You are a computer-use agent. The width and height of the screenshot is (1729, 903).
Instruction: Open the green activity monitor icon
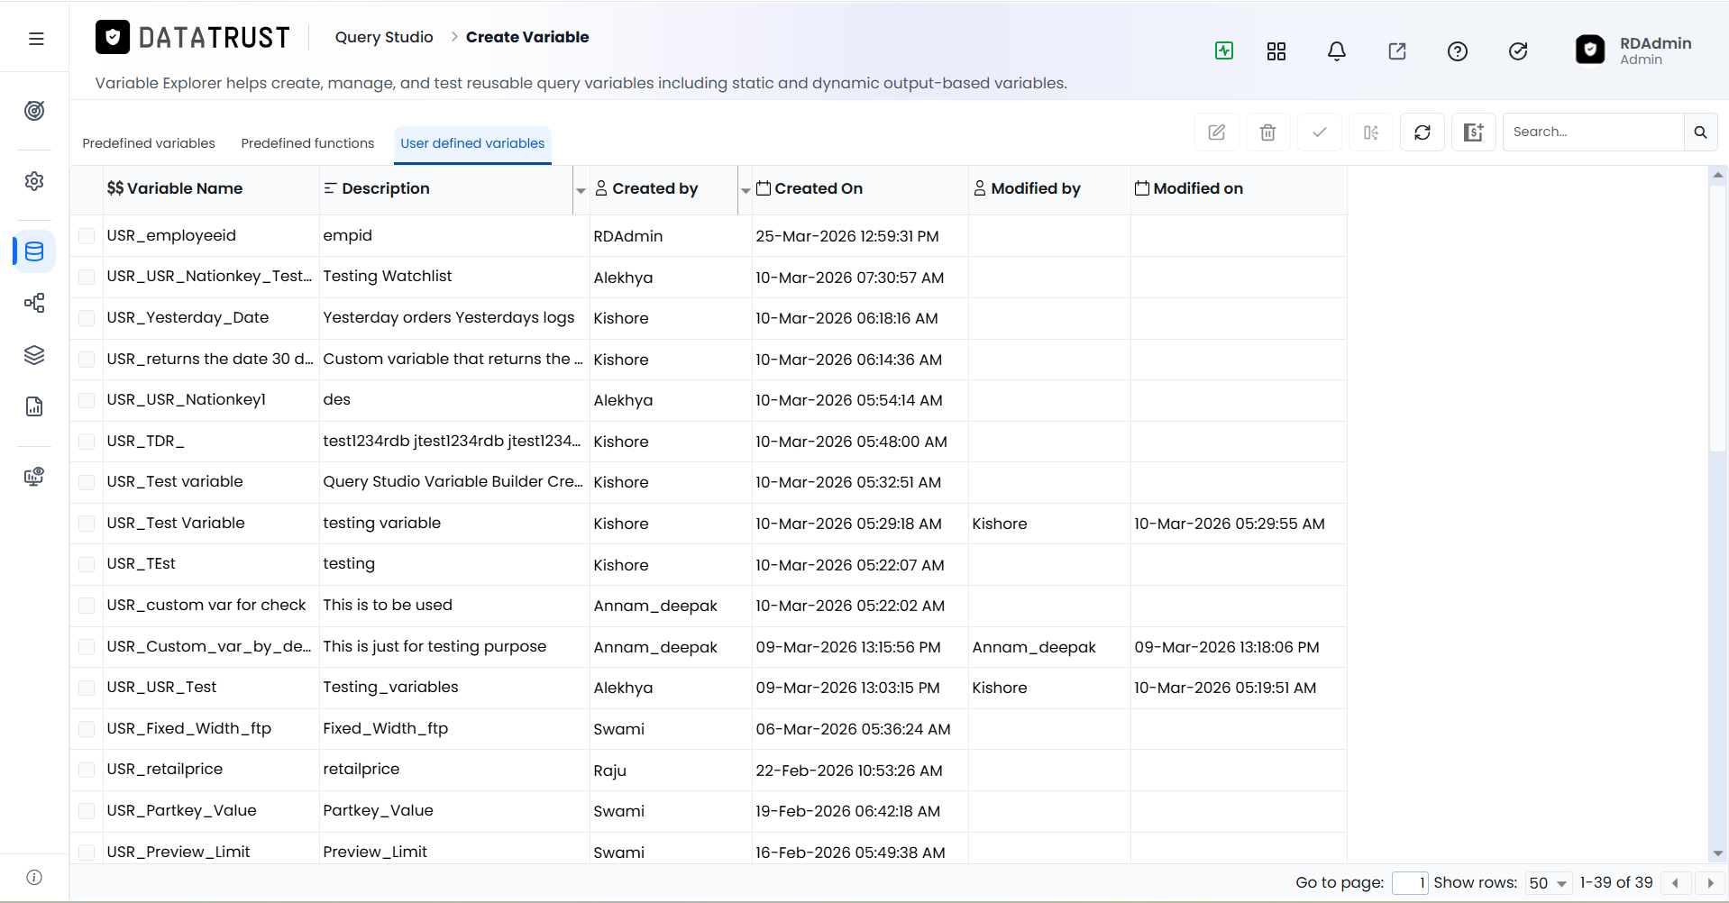point(1224,51)
